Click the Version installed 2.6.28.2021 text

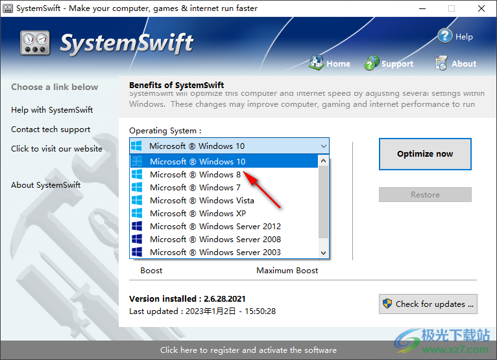coord(188,298)
